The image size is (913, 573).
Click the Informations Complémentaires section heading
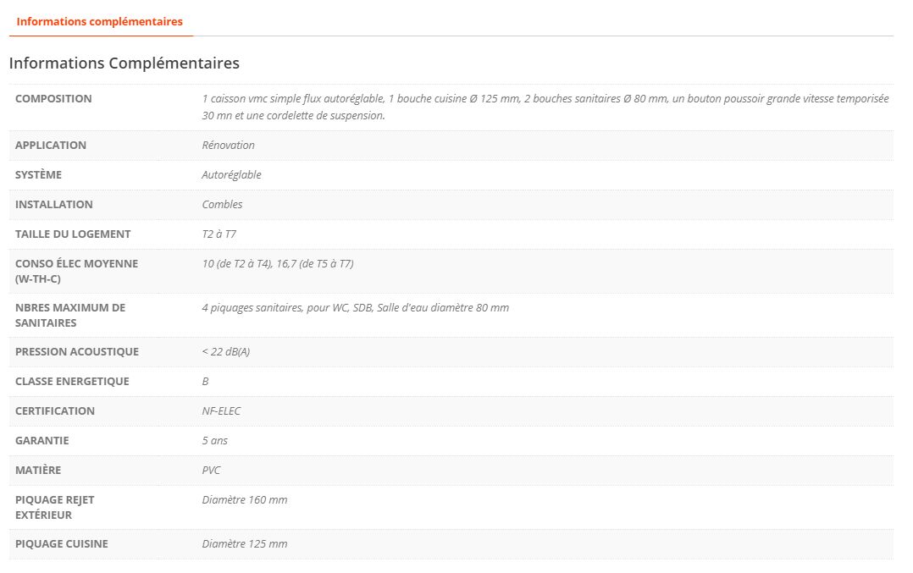point(124,63)
